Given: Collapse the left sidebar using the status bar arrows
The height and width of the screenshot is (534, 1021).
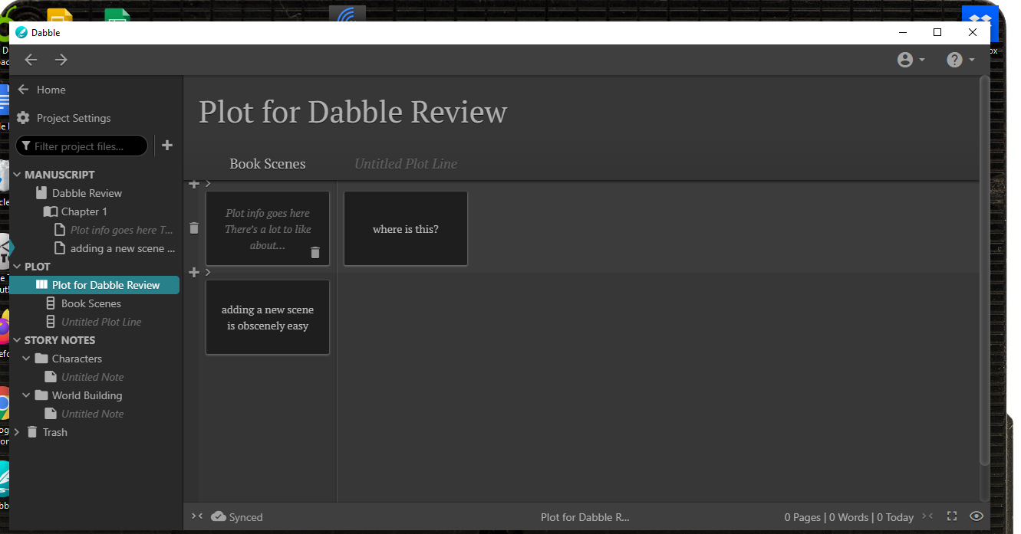Looking at the screenshot, I should tap(196, 517).
